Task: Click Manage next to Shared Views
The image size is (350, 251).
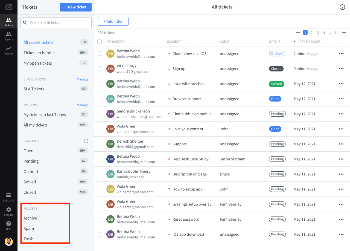Action: 83,79
